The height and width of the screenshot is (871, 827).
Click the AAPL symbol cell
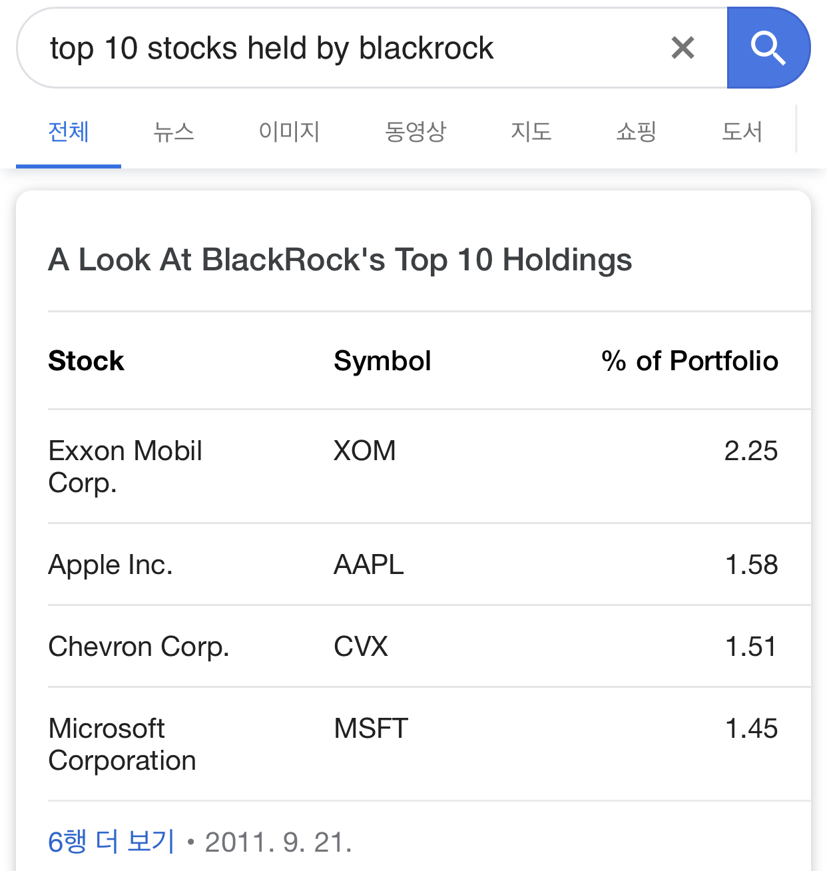coord(369,565)
